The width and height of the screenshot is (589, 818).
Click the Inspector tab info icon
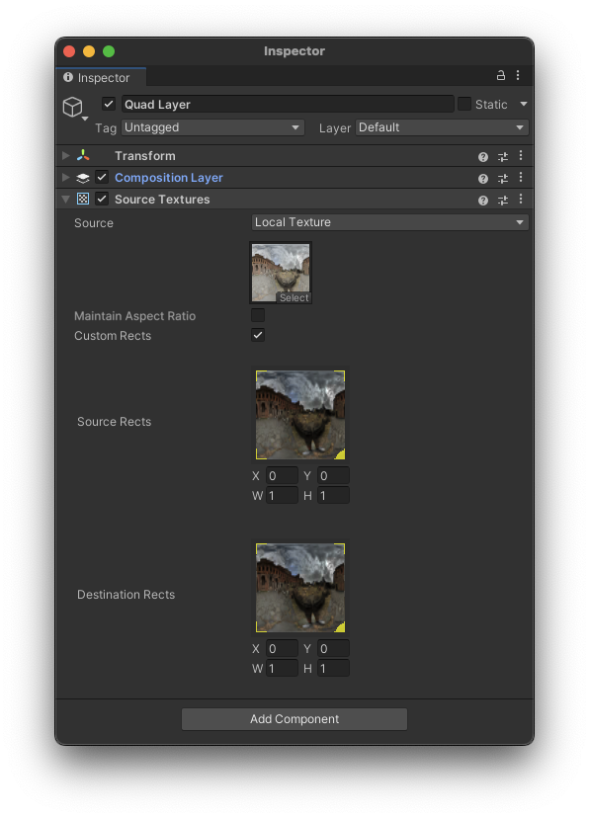coord(68,77)
